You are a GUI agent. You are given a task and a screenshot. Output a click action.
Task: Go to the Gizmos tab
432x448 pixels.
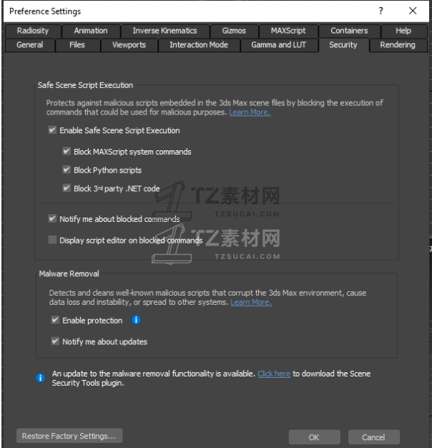click(234, 31)
